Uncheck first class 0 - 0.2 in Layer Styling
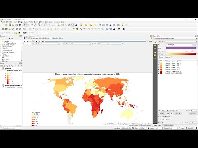This screenshot has width=198, height=148. click(x=159, y=62)
